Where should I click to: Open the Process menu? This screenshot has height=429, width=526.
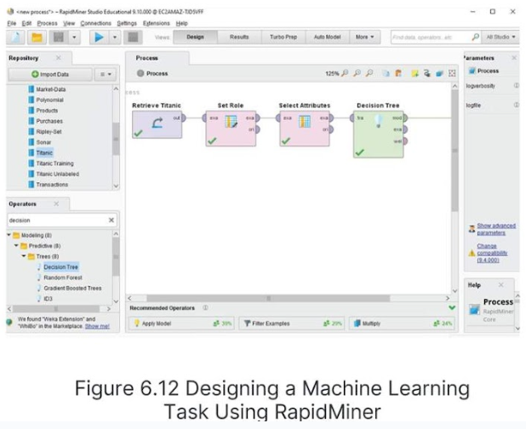tap(47, 24)
